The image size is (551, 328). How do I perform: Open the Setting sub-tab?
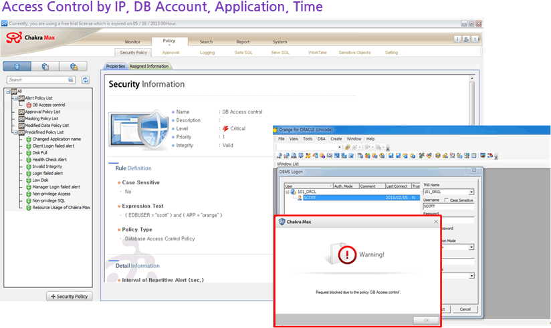[x=391, y=53]
